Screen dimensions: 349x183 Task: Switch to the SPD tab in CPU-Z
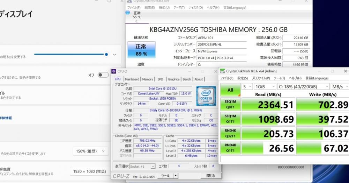click(160, 79)
